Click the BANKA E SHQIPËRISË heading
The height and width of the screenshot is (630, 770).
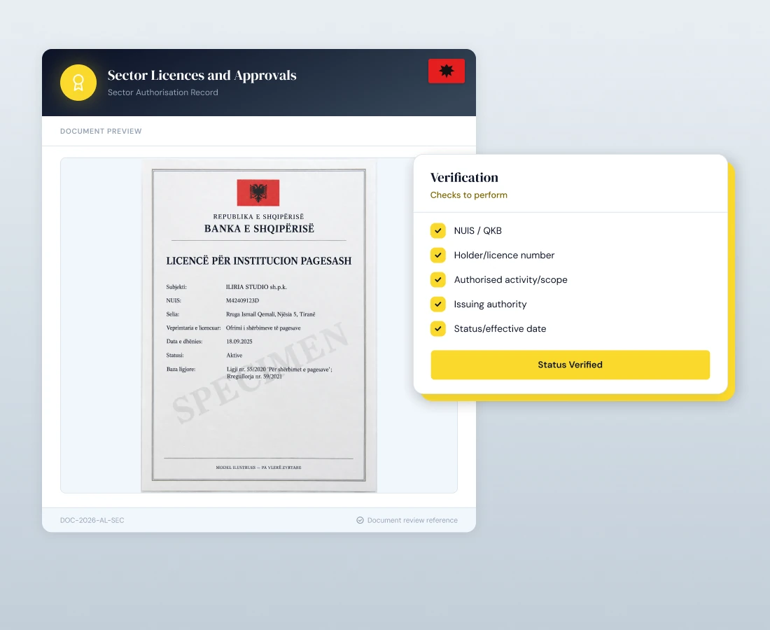pyautogui.click(x=259, y=228)
